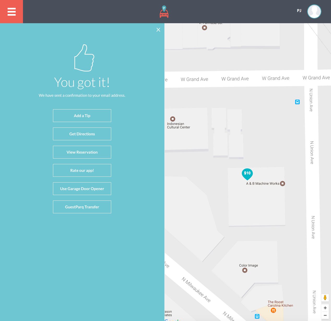Click the Color Image map pin

[245, 270]
